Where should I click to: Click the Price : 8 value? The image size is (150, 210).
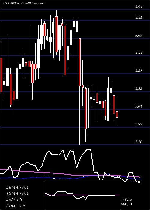[16, 205]
